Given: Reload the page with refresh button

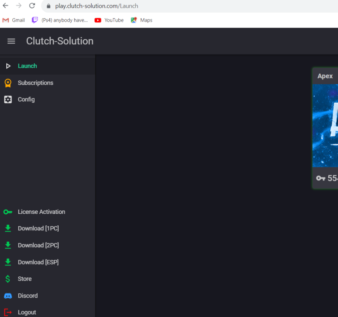Looking at the screenshot, I should tap(32, 6).
